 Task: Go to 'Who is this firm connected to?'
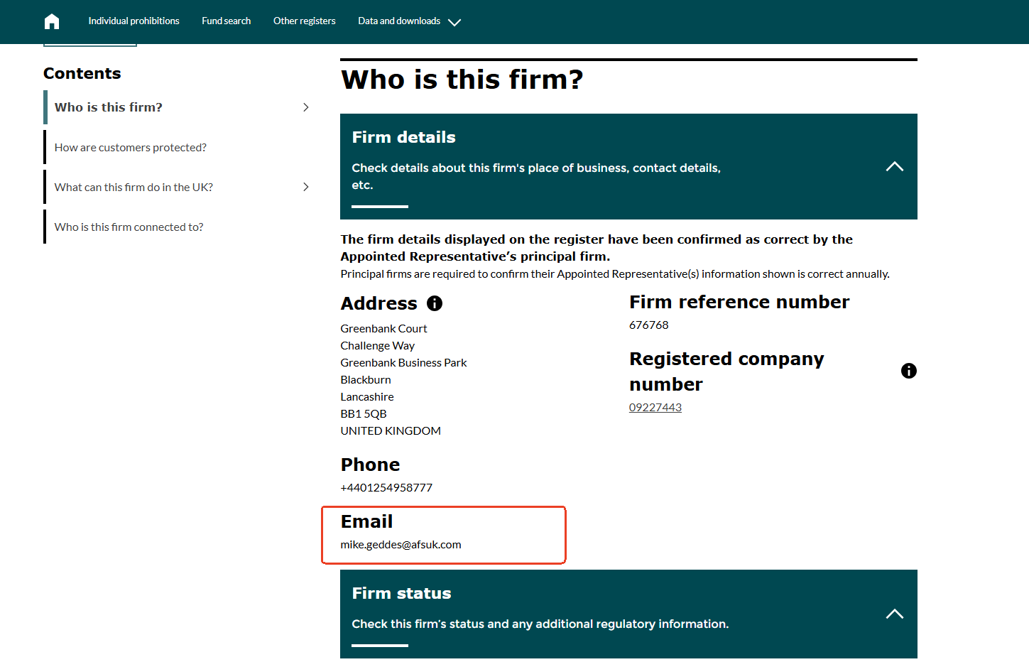click(x=129, y=227)
